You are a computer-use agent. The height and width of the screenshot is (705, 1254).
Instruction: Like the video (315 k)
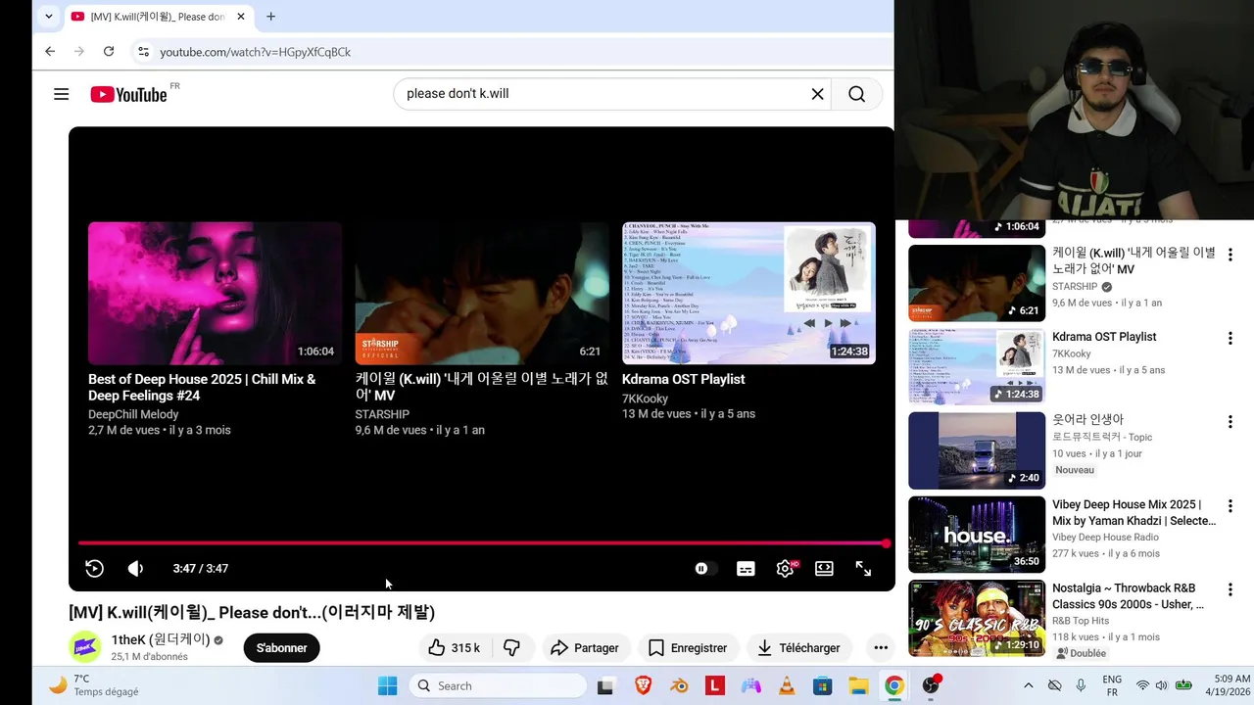(x=455, y=648)
